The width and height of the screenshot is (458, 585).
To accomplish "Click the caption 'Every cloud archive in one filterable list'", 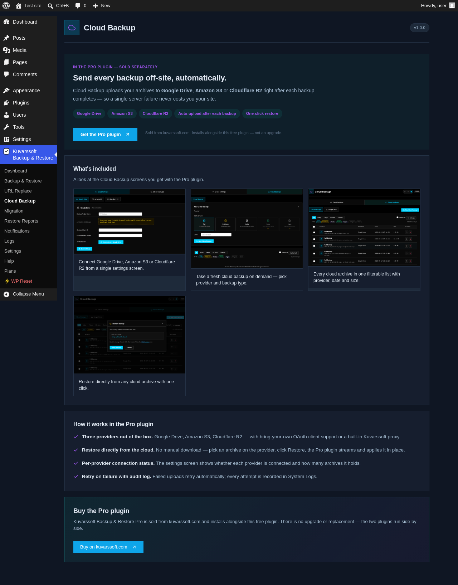I will pyautogui.click(x=357, y=277).
